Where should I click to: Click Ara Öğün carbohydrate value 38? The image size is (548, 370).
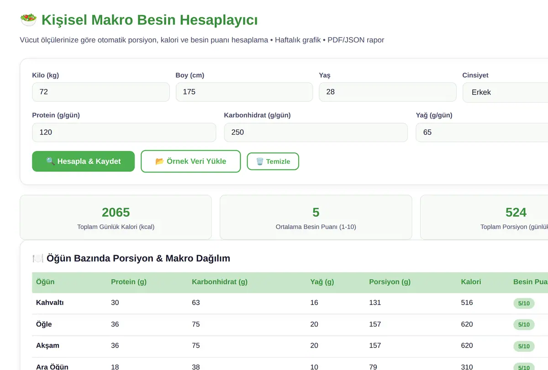click(196, 367)
